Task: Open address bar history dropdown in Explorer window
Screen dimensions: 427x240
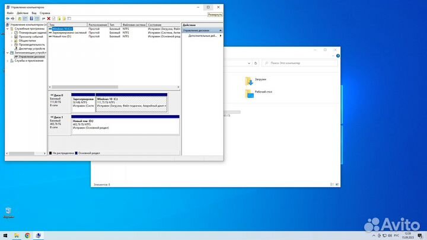Action: pos(249,63)
